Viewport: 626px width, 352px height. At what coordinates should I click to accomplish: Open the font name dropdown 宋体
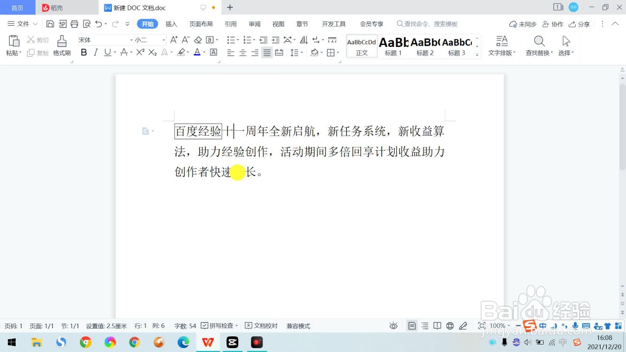pos(131,40)
